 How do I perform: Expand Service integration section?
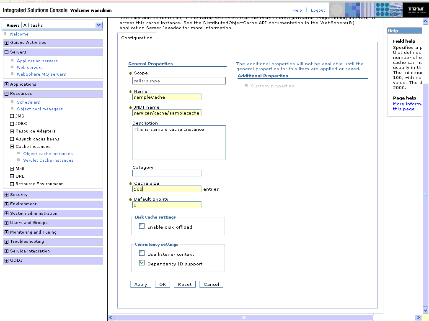7,251
